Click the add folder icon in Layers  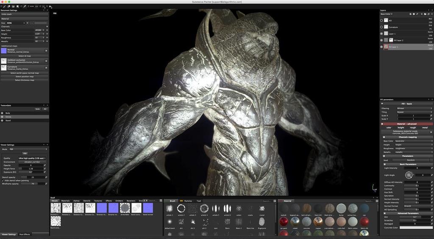[425, 14]
